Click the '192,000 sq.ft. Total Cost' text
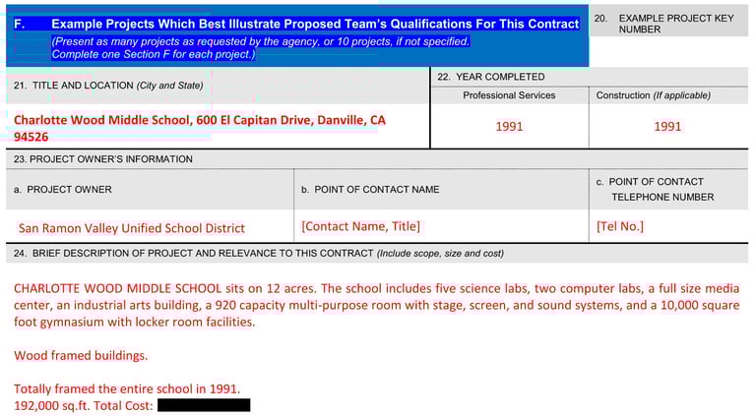 (x=83, y=405)
